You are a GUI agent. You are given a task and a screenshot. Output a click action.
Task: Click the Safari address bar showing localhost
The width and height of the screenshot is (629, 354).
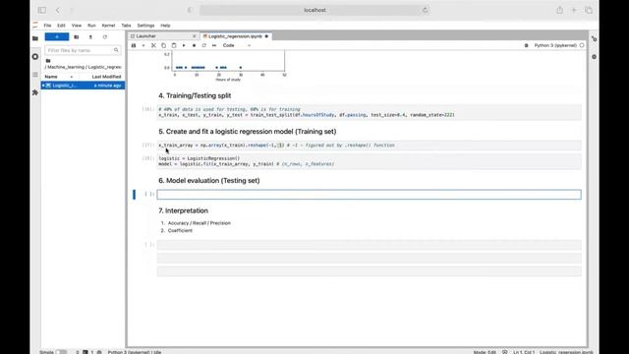(x=314, y=10)
